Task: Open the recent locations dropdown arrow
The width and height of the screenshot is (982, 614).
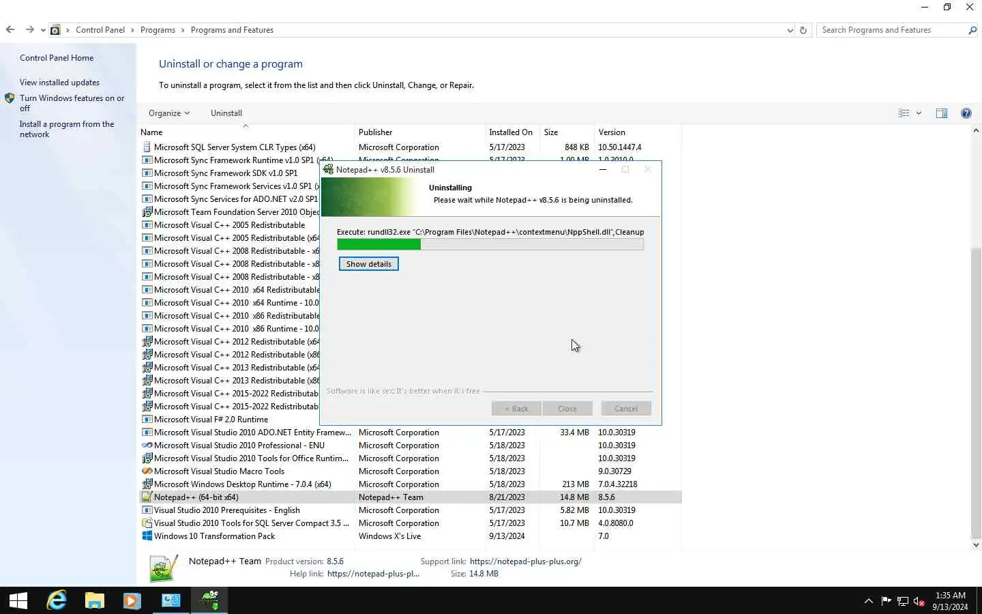Action: [43, 30]
